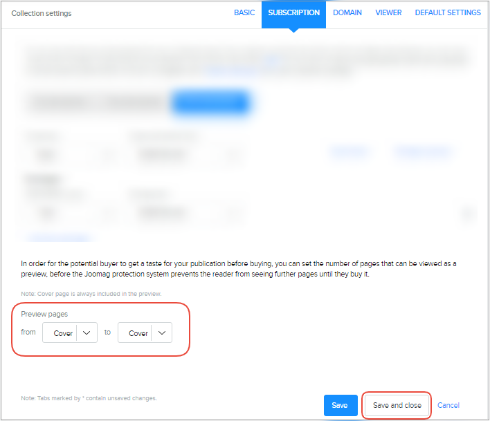
Task: Expand the preview pages 'to' Cover dropdown
Action: 145,333
